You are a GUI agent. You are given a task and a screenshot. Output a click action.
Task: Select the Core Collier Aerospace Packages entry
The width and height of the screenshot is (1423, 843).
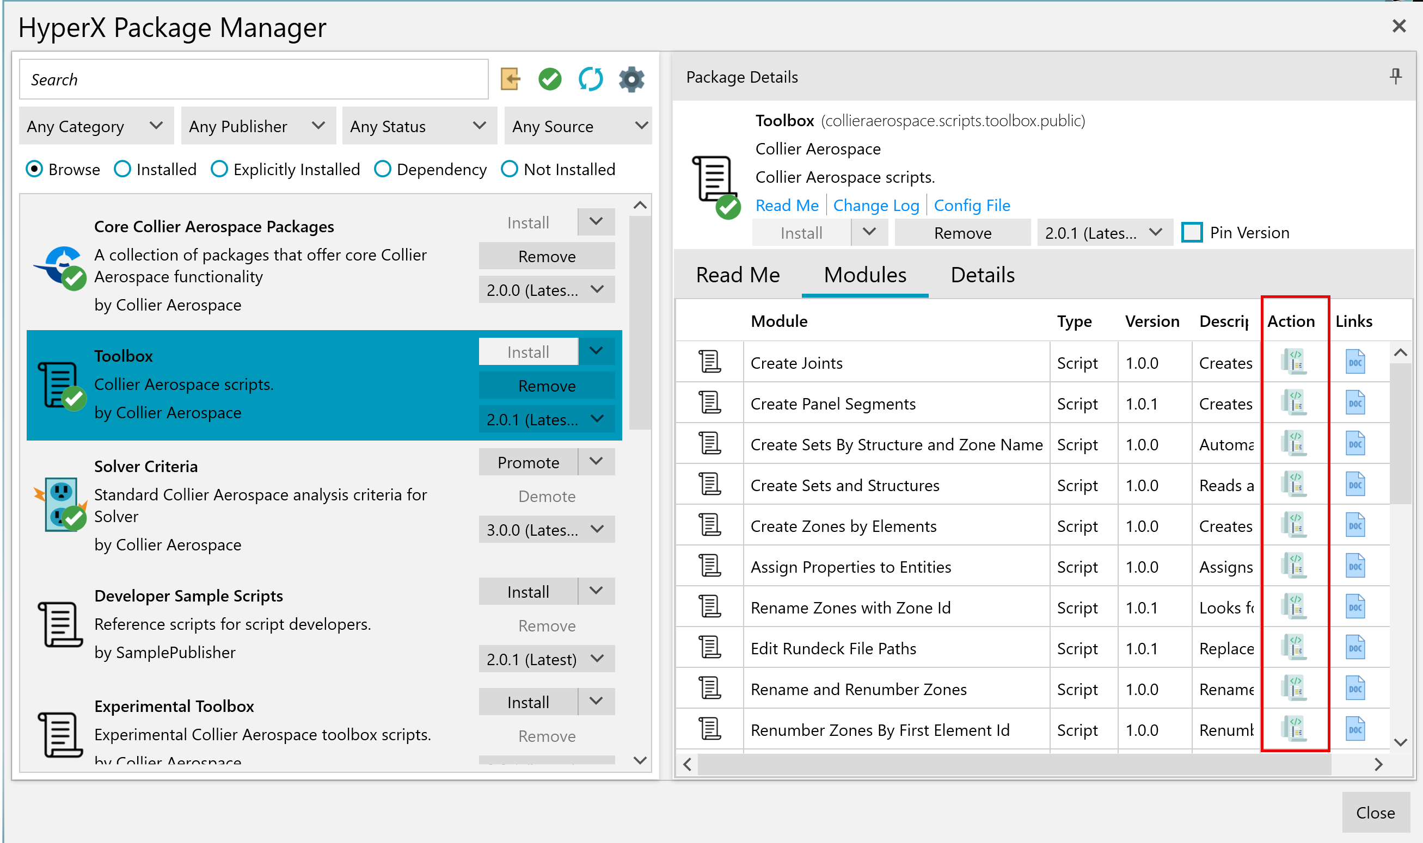324,265
